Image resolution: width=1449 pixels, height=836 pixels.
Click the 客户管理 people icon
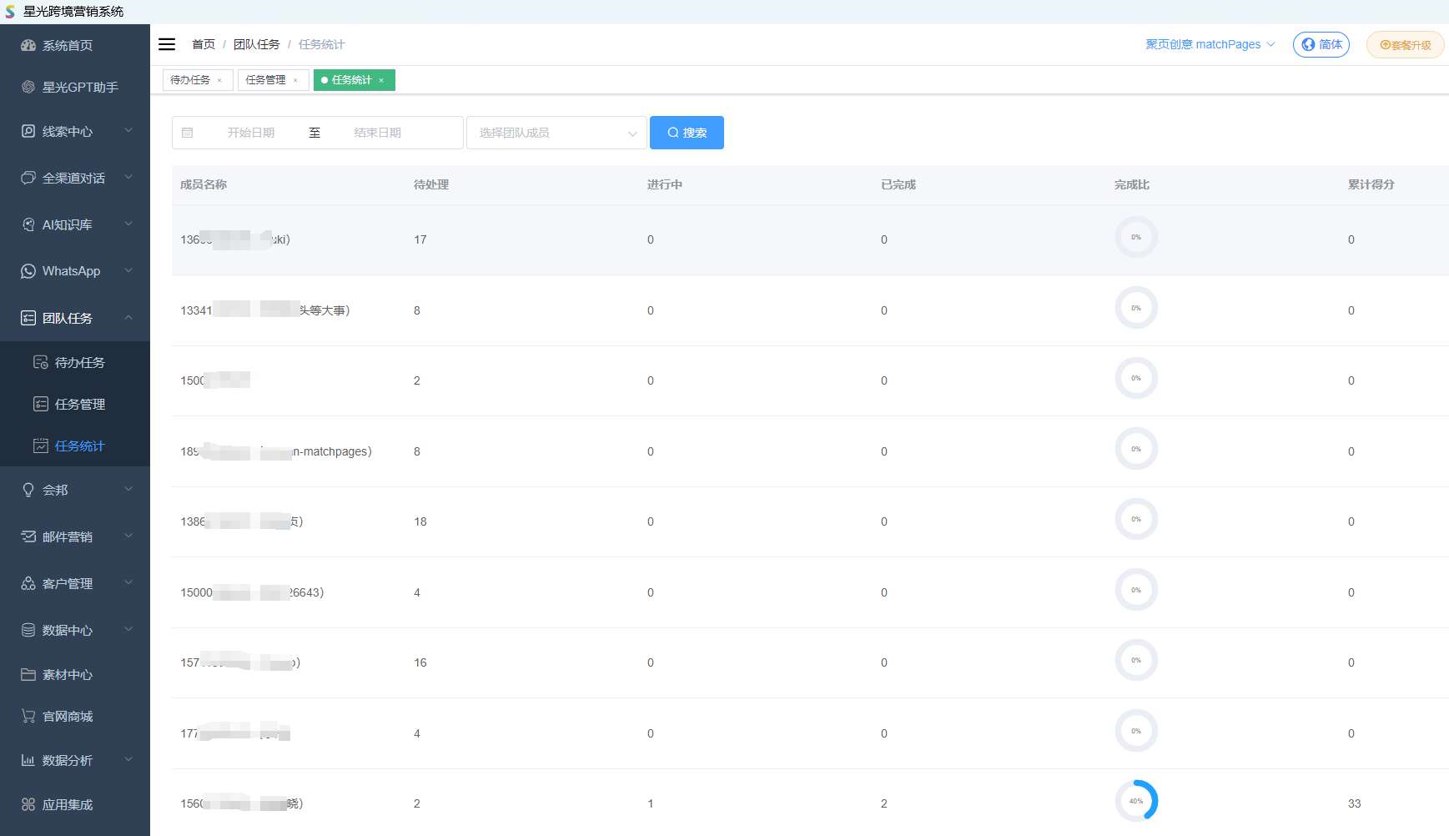28,583
